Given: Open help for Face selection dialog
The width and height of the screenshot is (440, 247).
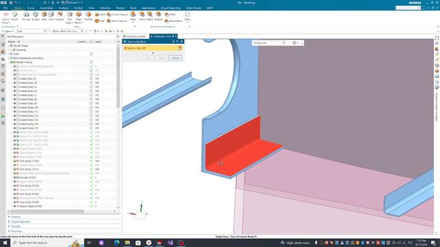Looking at the screenshot, I should click(x=177, y=41).
